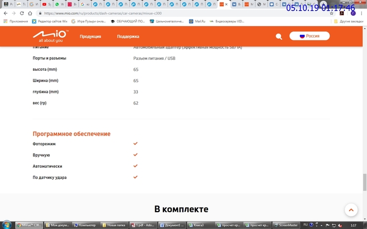The width and height of the screenshot is (367, 229).
Task: Open the Mail.Ru bookmark
Action: 197,21
